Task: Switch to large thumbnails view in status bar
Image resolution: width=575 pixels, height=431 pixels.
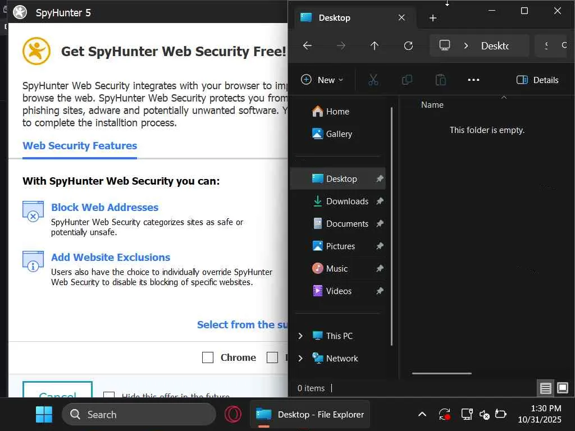Action: click(x=563, y=387)
